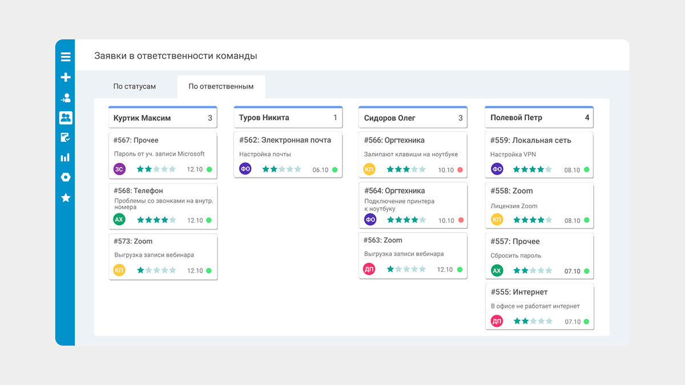Viewport: 685px width, 385px height.
Task: Set star rating on ticket #573 Zoom
Action: pyautogui.click(x=156, y=270)
